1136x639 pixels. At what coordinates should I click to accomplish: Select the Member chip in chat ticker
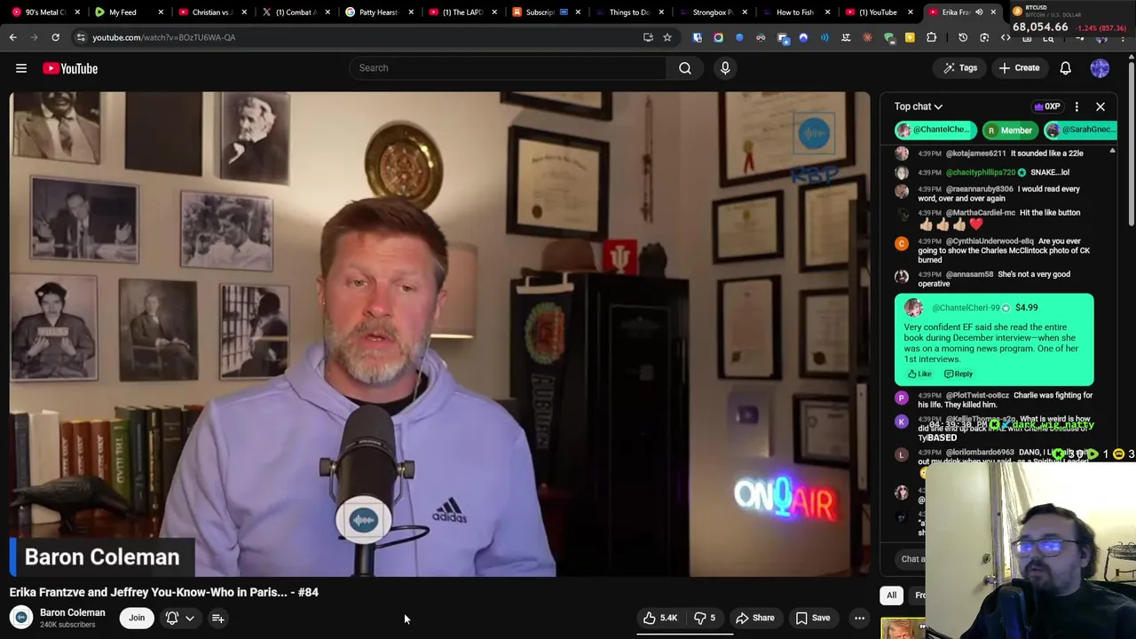tap(1009, 130)
